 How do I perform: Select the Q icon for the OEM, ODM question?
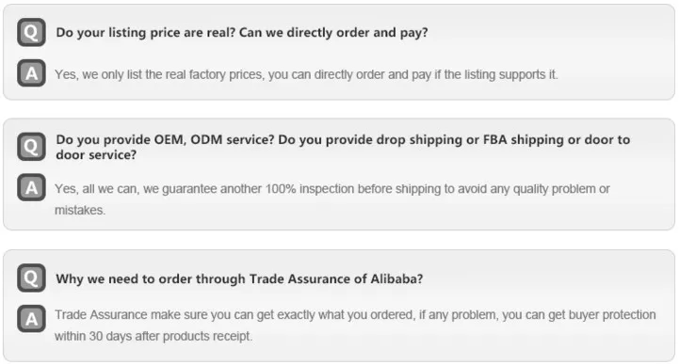click(31, 147)
